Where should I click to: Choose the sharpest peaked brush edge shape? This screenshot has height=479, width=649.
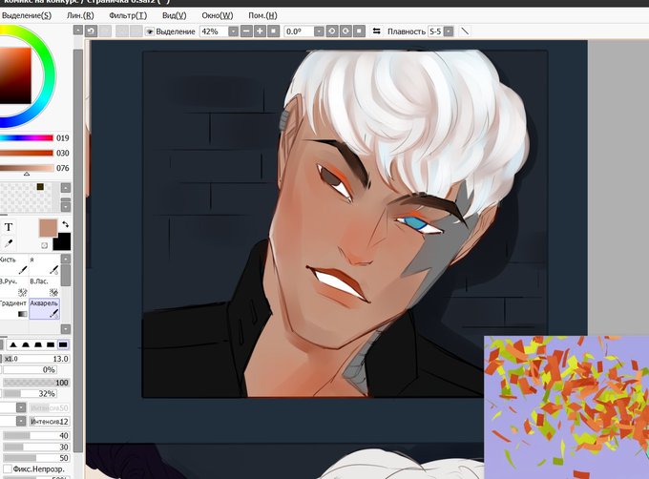tap(13, 344)
